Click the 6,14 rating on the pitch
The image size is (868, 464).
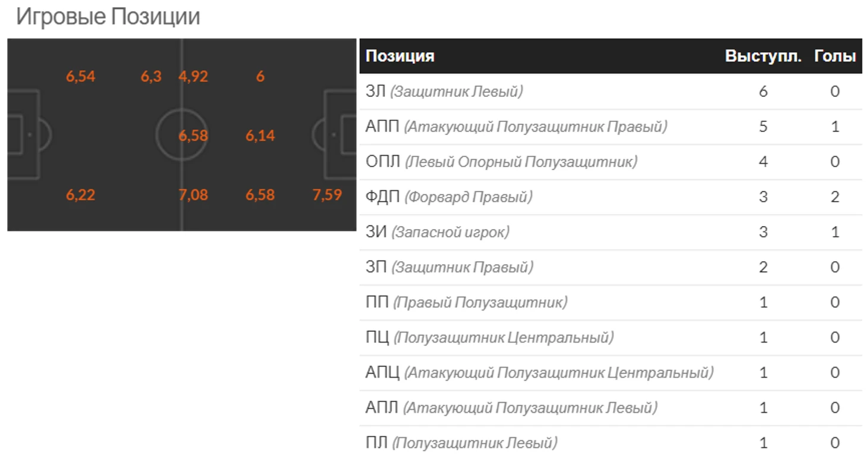pos(260,135)
